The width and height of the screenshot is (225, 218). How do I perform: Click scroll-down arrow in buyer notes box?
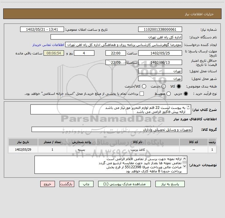pyautogui.click(x=185, y=166)
